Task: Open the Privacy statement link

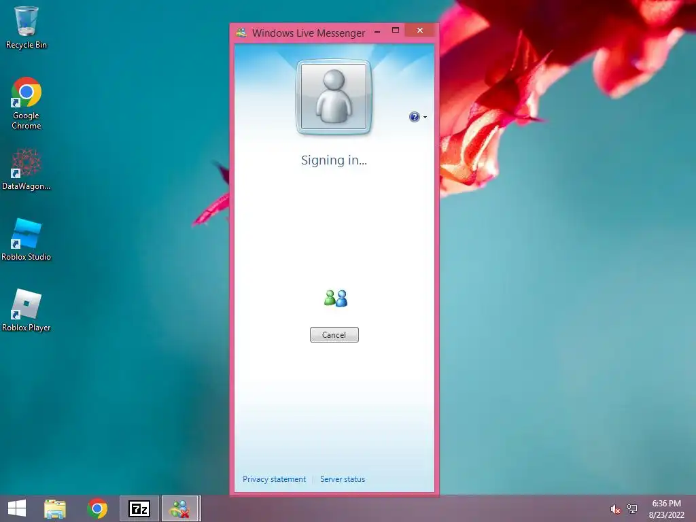Action: pyautogui.click(x=274, y=479)
